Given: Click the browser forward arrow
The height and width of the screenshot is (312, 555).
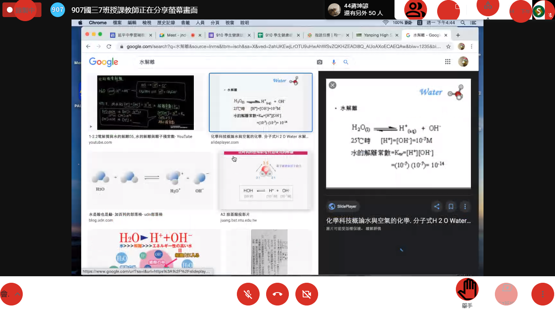Looking at the screenshot, I should (98, 46).
